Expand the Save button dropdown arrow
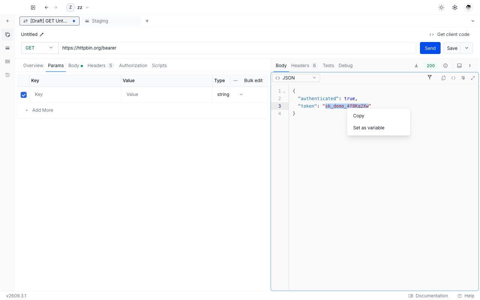480x300 pixels. 466,48
